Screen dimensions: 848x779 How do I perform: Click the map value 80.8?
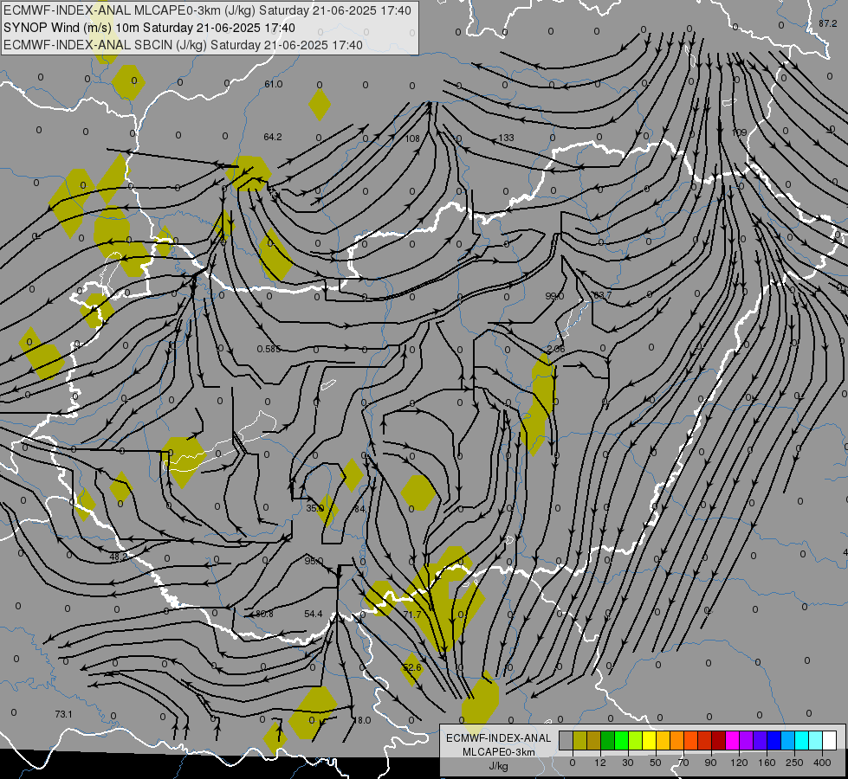point(264,615)
